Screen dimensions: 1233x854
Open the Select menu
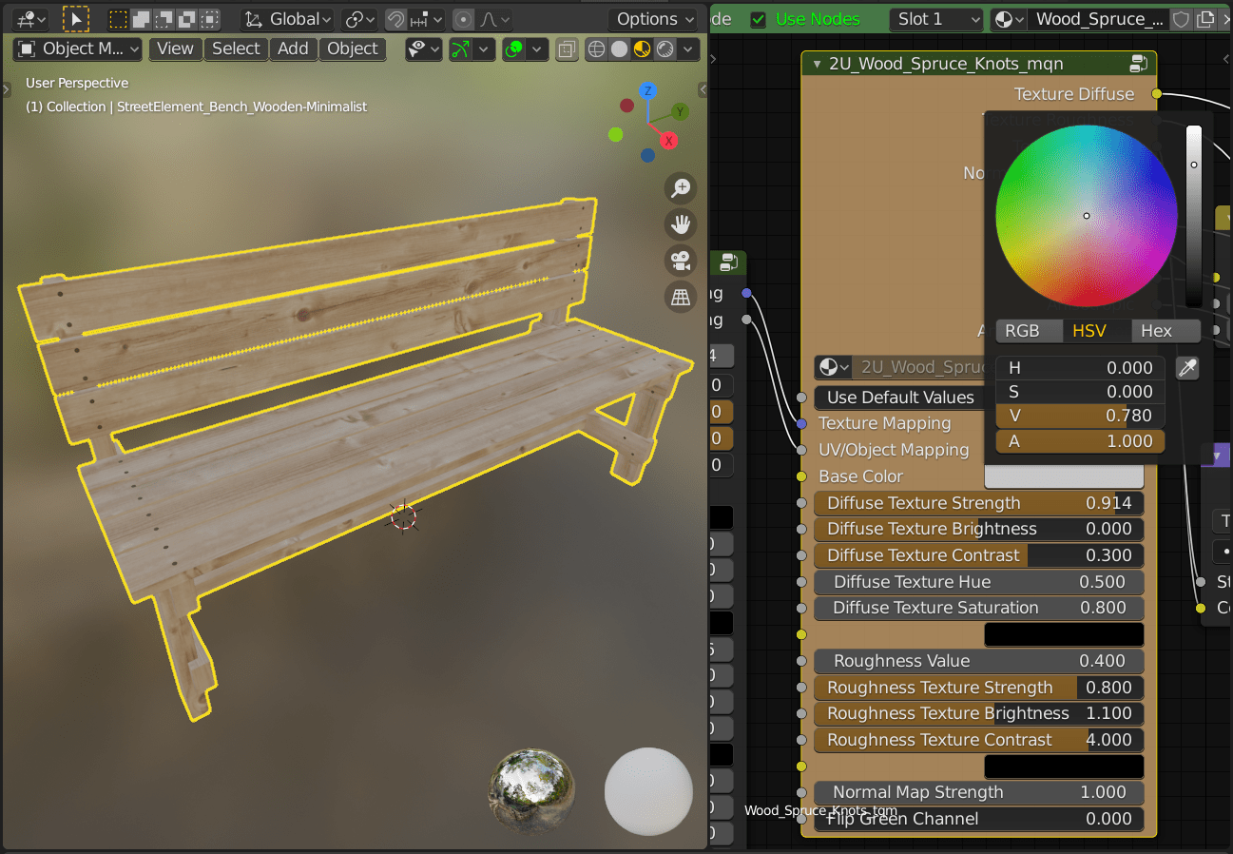tap(236, 49)
